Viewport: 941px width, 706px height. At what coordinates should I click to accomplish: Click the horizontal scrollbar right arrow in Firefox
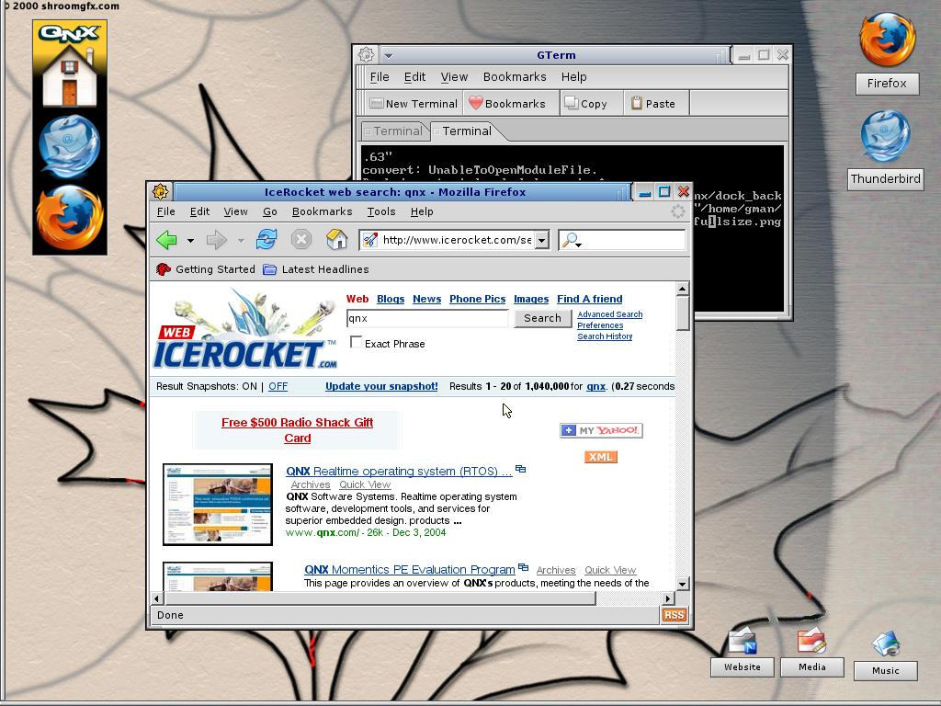668,598
